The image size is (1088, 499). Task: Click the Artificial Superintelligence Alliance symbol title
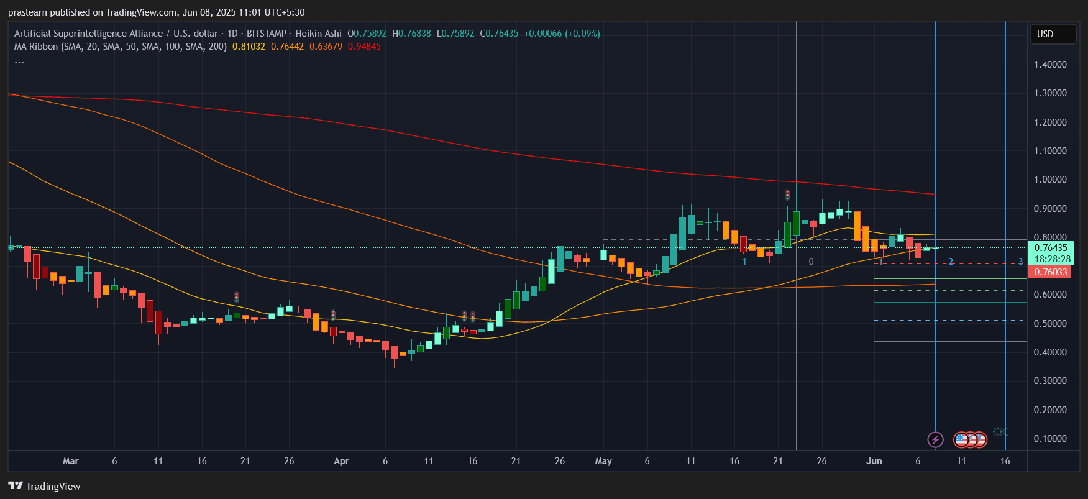pyautogui.click(x=88, y=34)
